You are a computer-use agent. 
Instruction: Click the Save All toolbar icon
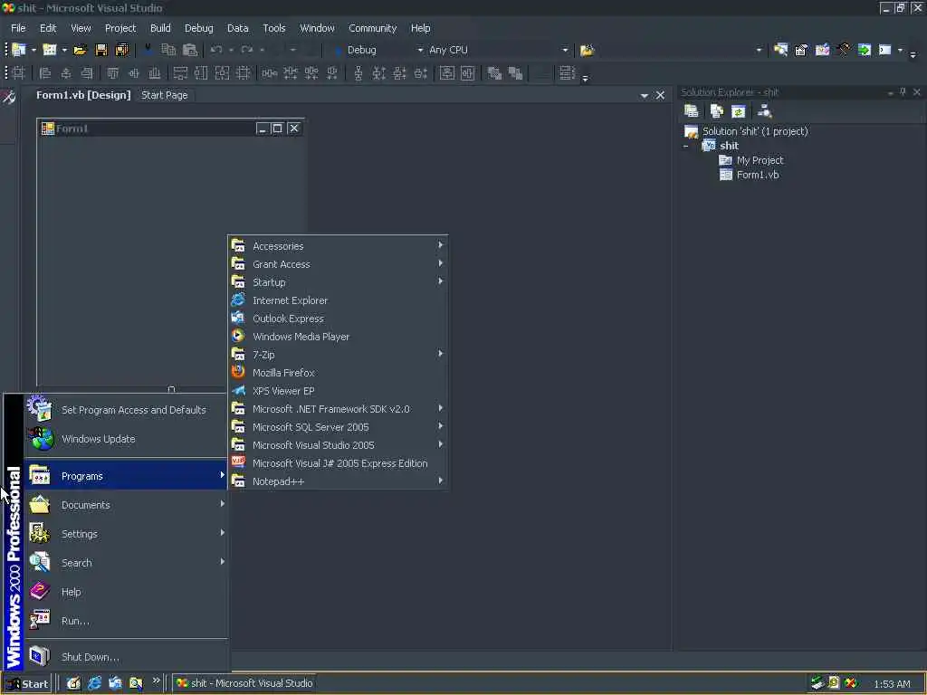coord(122,51)
